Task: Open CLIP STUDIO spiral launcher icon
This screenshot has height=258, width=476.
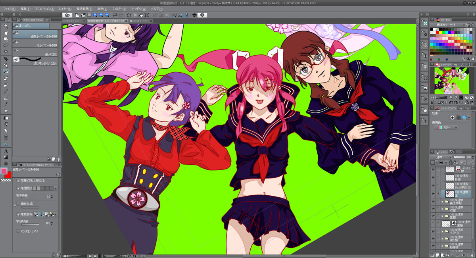Action: point(67,15)
